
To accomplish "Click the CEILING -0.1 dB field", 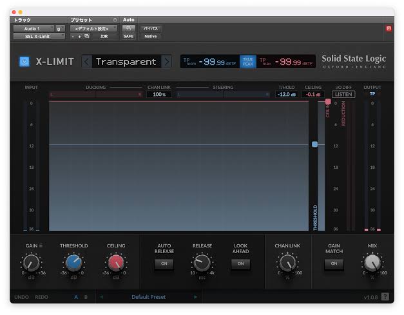I will 313,94.
